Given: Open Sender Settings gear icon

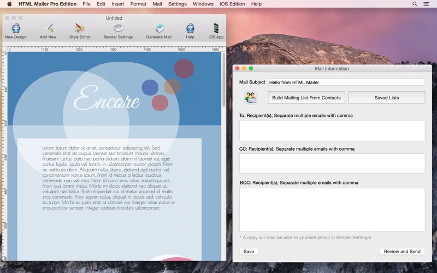Looking at the screenshot, I should [119, 28].
